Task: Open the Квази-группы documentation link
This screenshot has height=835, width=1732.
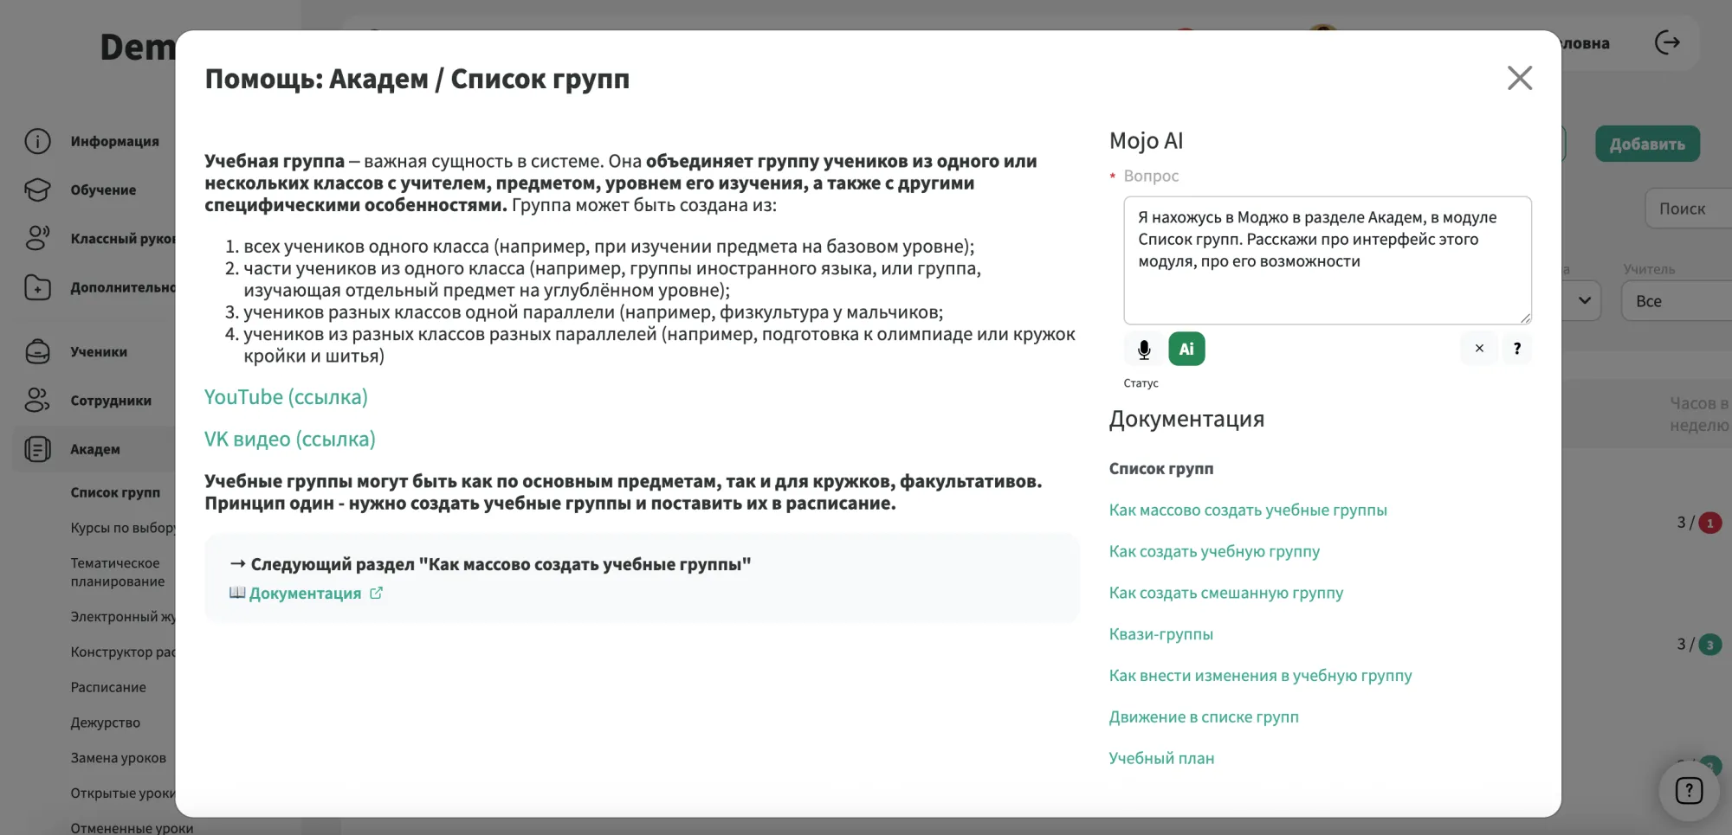Action: click(1161, 634)
